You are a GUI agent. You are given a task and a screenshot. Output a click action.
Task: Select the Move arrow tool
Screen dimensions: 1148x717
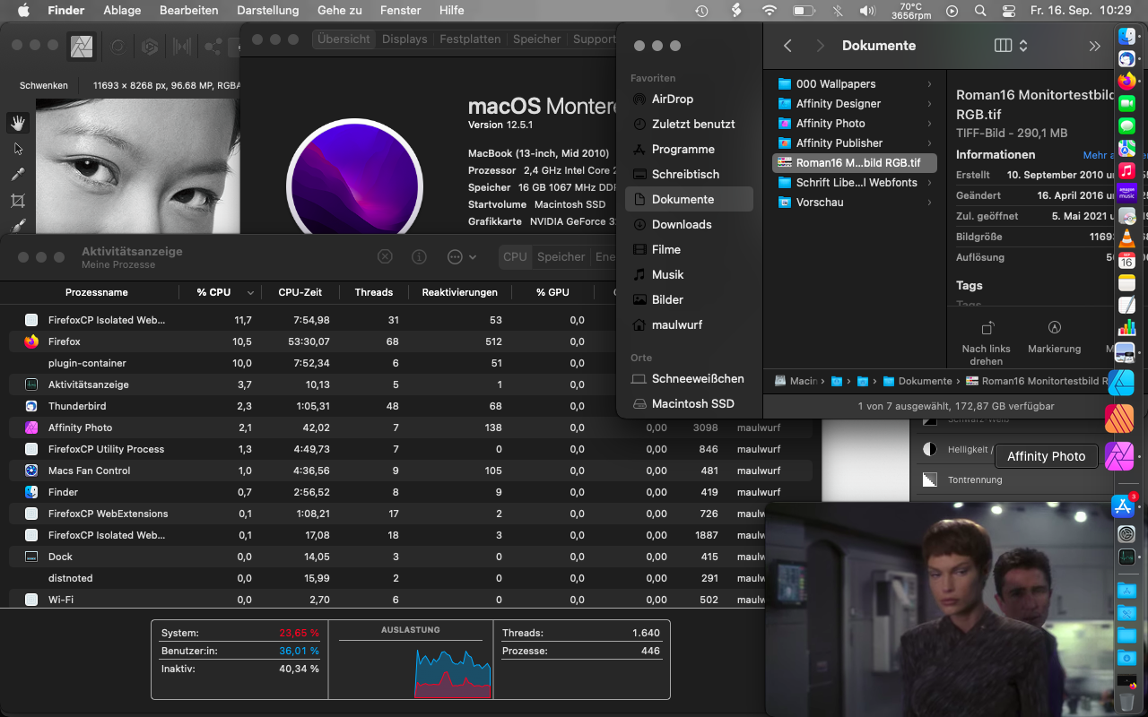[18, 149]
